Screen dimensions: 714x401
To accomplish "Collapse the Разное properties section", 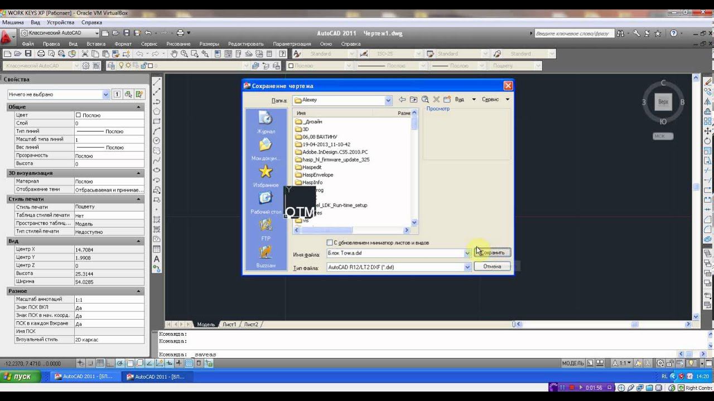I will [139, 291].
